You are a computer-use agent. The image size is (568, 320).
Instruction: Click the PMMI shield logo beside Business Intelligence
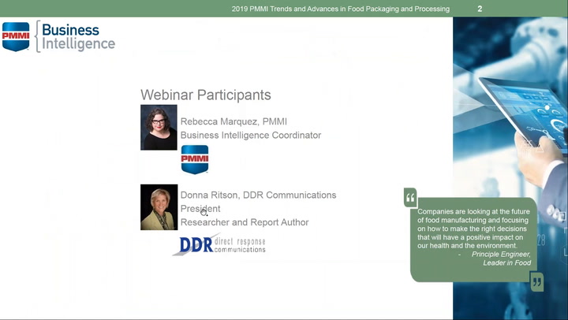pos(16,36)
